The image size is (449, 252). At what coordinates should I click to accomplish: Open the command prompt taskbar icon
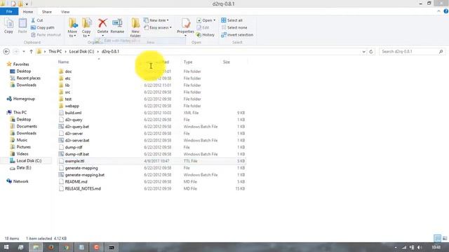click(x=112, y=247)
